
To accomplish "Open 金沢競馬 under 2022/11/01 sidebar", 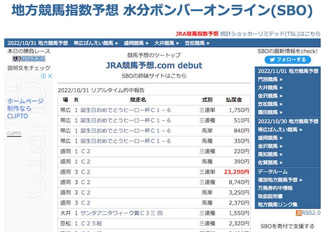I will pyautogui.click(x=270, y=96).
